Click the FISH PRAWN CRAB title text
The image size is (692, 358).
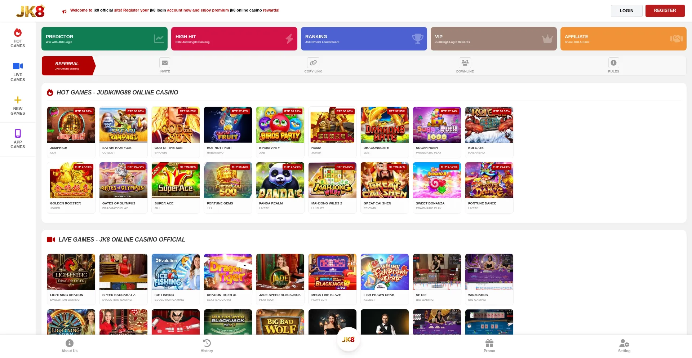379,295
